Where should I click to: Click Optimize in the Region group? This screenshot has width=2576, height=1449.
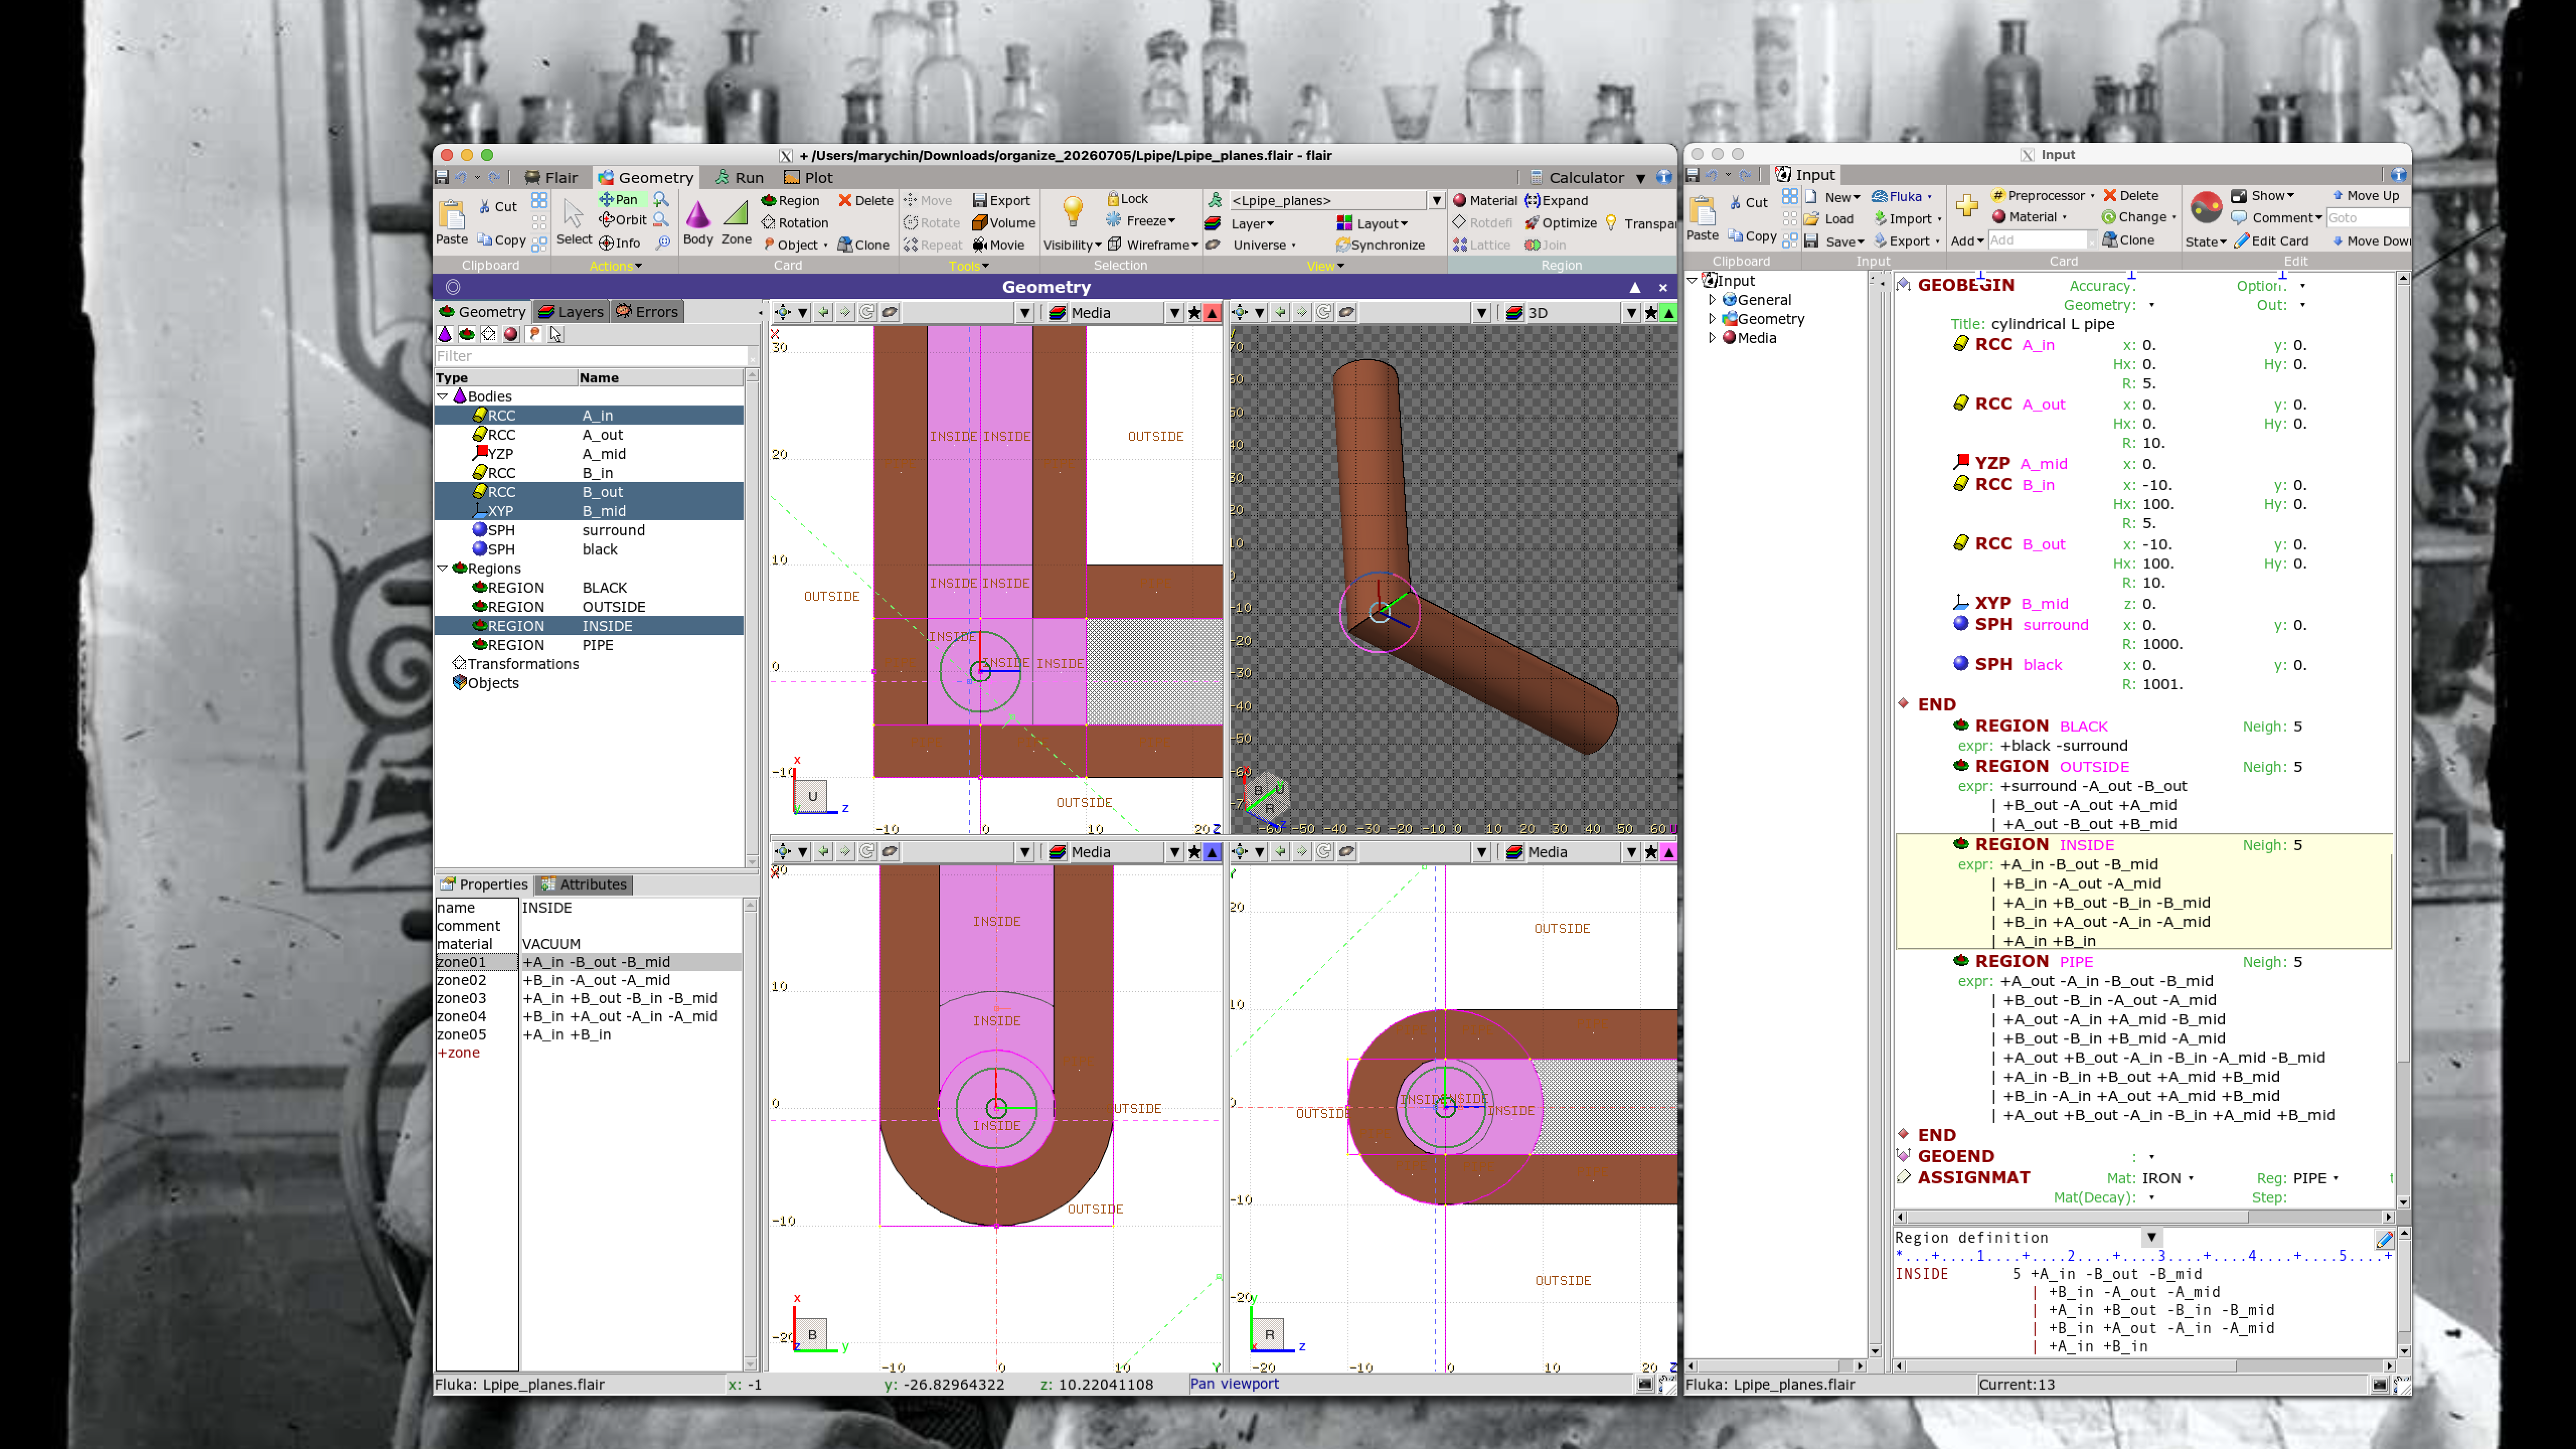tap(1560, 223)
